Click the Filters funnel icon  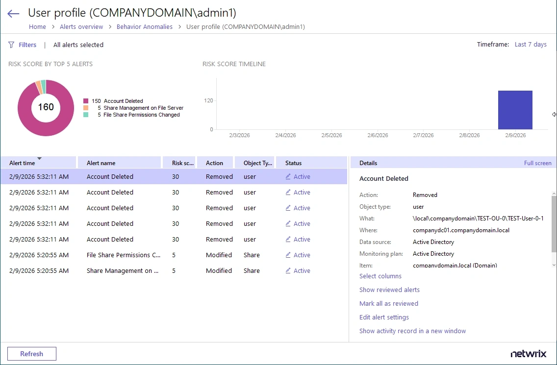pos(11,45)
